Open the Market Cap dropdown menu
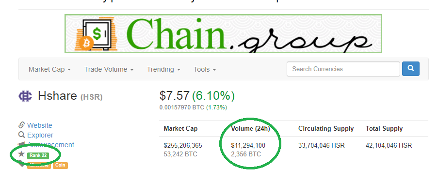 point(49,69)
